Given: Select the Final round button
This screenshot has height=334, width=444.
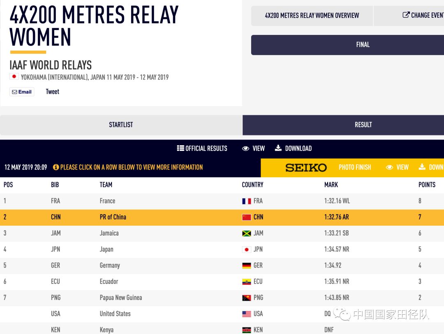Looking at the screenshot, I should [x=363, y=45].
